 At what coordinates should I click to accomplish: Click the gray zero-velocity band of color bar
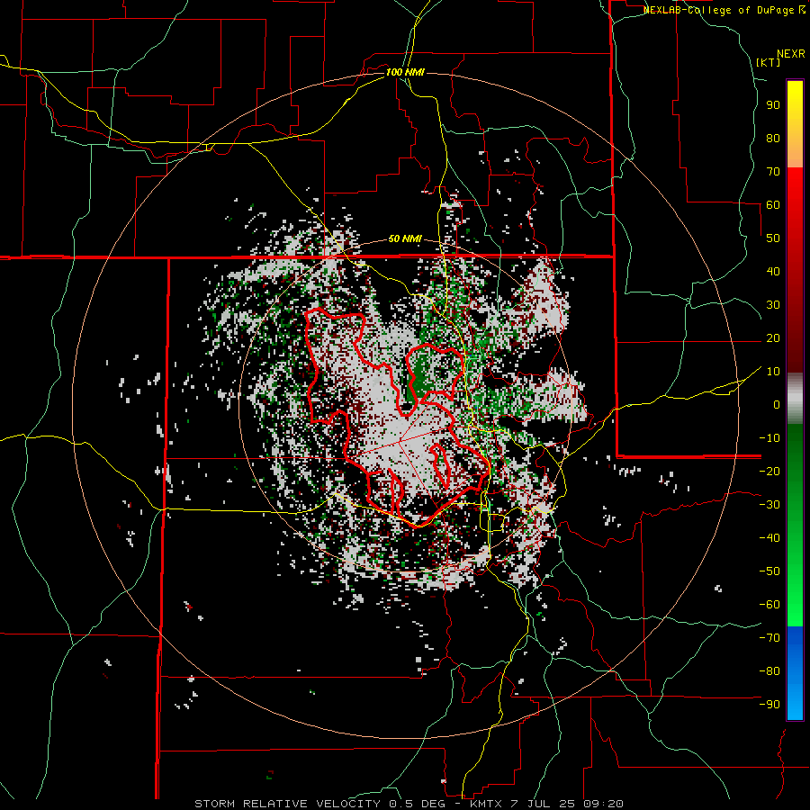pos(795,399)
